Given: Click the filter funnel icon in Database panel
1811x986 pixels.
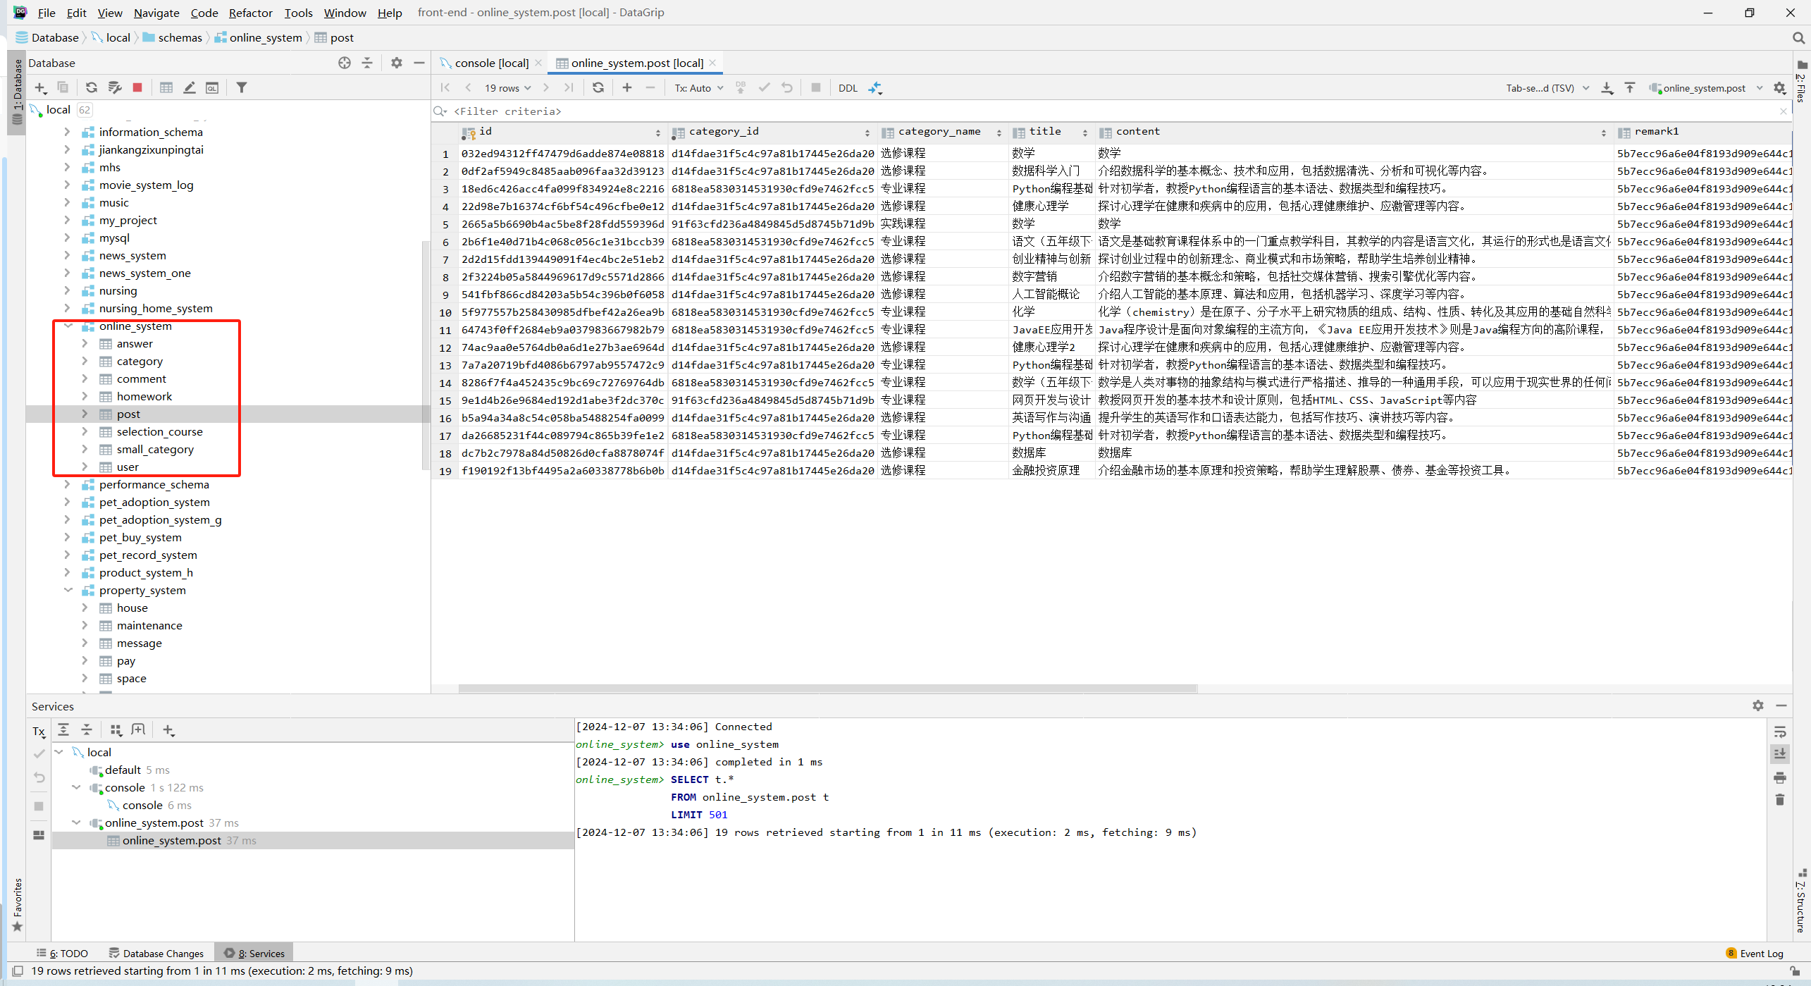Looking at the screenshot, I should (x=242, y=87).
